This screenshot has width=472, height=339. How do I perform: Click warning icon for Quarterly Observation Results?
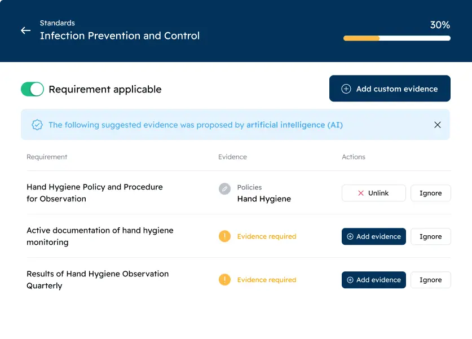coord(224,280)
